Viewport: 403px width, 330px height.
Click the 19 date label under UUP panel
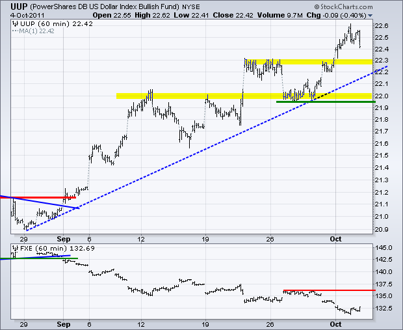pos(205,240)
